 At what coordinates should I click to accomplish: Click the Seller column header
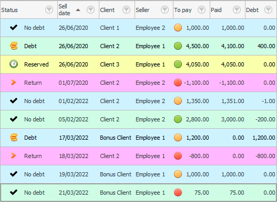coord(154,10)
